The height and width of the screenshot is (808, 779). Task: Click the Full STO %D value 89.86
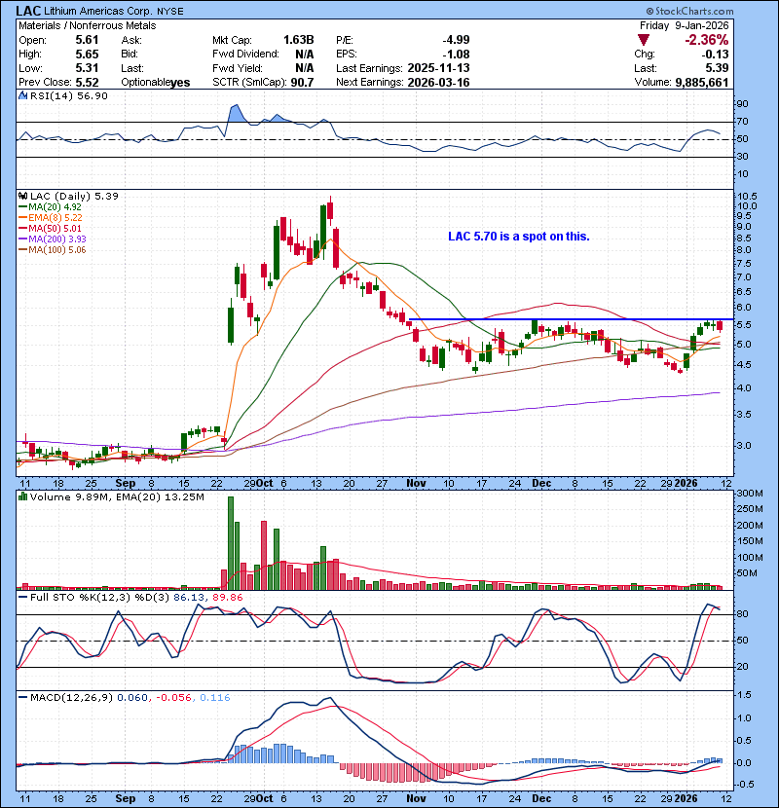pos(230,598)
